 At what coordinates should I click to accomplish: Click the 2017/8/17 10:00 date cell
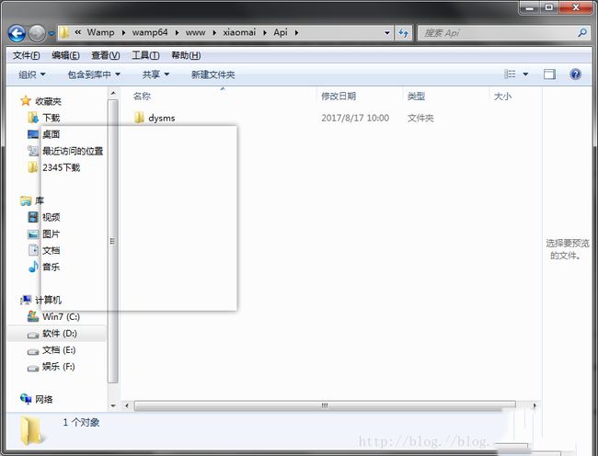(x=355, y=118)
